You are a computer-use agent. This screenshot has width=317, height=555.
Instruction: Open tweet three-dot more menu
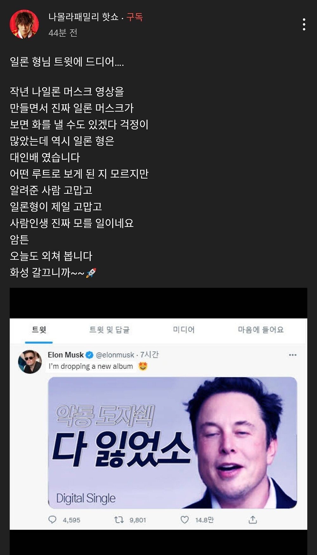pos(293,355)
